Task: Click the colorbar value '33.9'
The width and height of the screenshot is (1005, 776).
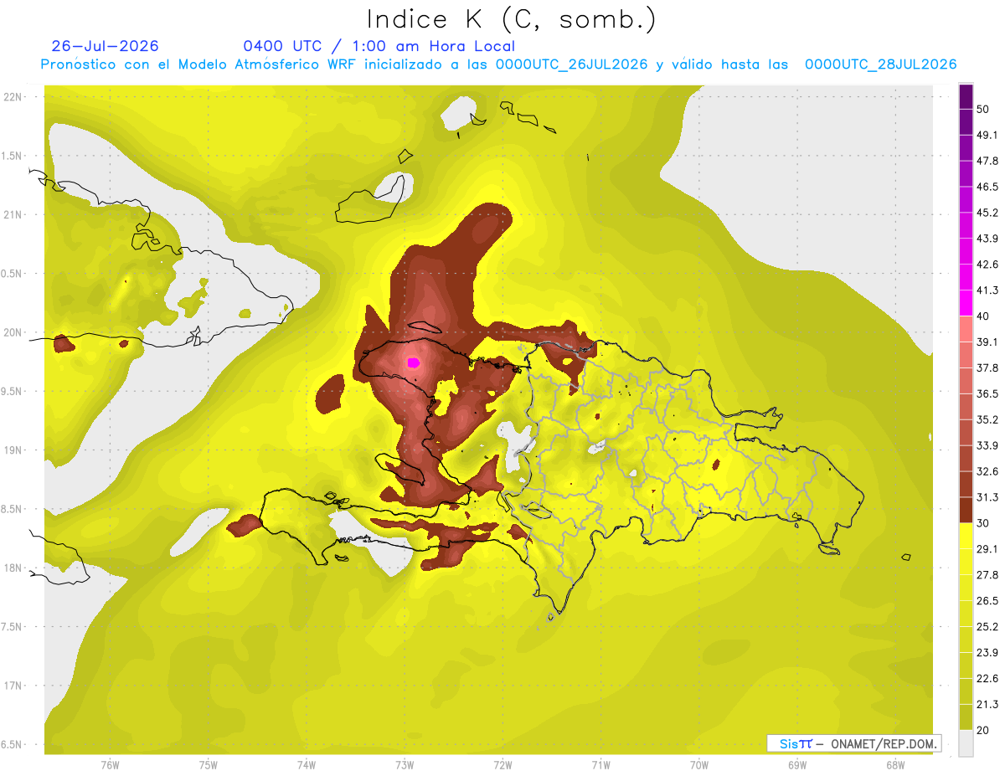Action: click(988, 445)
